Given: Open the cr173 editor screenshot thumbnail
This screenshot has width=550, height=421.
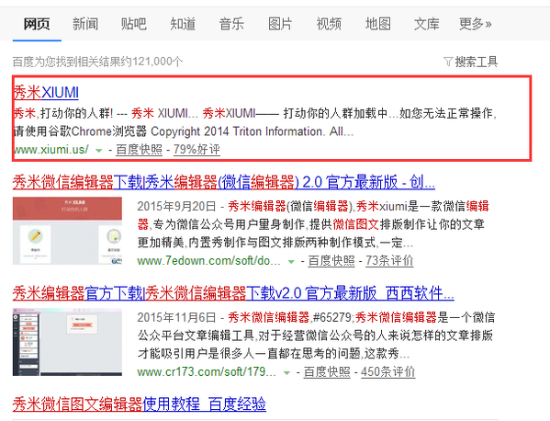Looking at the screenshot, I should pyautogui.click(x=67, y=342).
